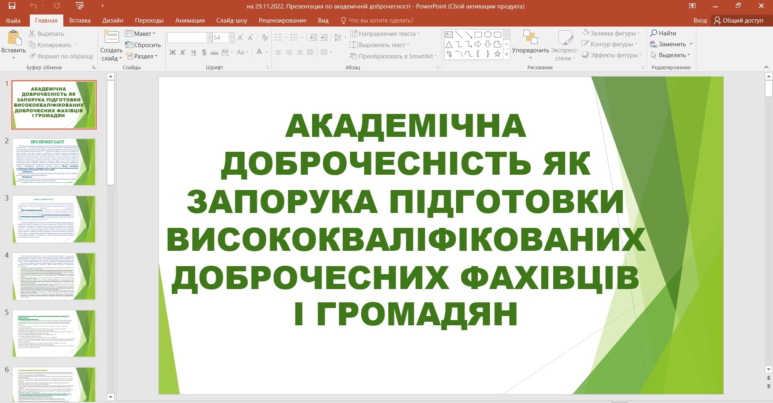Open the font size dropdown
Image resolution: width=773 pixels, height=403 pixels.
coord(231,38)
